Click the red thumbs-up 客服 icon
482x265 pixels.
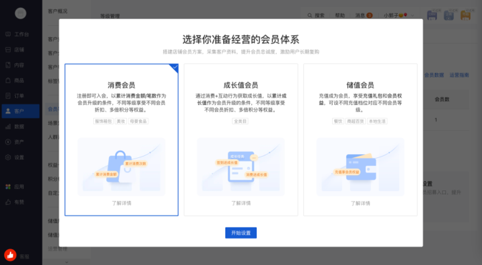[x=10, y=255]
